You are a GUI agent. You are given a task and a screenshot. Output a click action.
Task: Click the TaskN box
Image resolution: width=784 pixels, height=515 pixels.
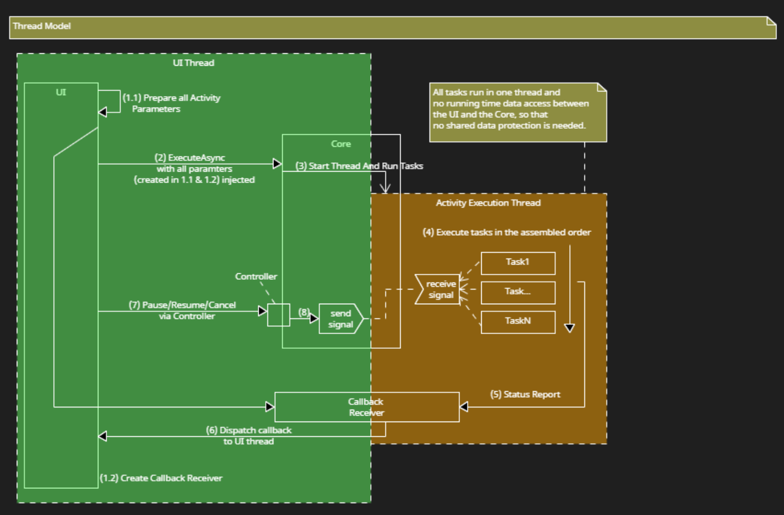(x=518, y=322)
